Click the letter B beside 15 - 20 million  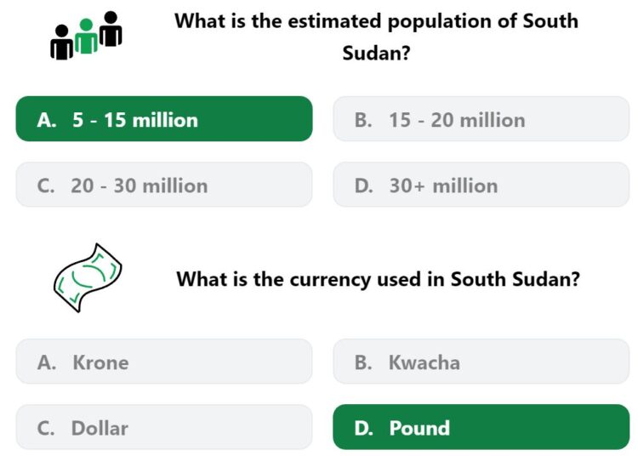pyautogui.click(x=363, y=120)
